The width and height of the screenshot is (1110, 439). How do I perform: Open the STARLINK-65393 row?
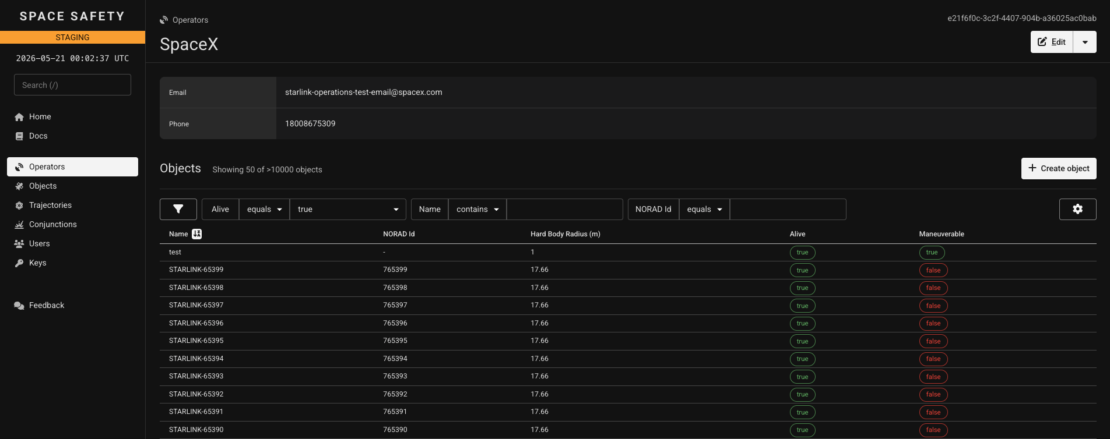click(x=628, y=377)
